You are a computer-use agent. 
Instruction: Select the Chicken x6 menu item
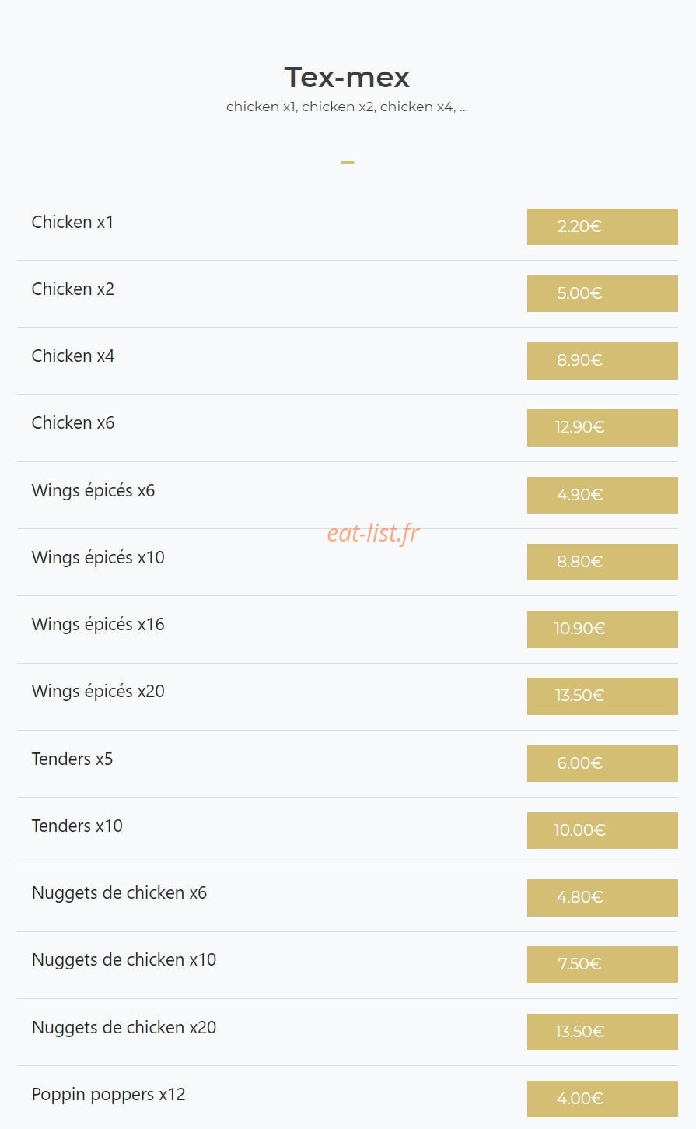pyautogui.click(x=73, y=423)
